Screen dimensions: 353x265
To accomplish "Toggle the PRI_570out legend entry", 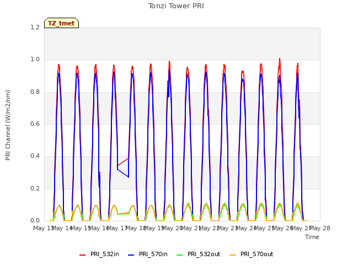I will tap(252, 254).
